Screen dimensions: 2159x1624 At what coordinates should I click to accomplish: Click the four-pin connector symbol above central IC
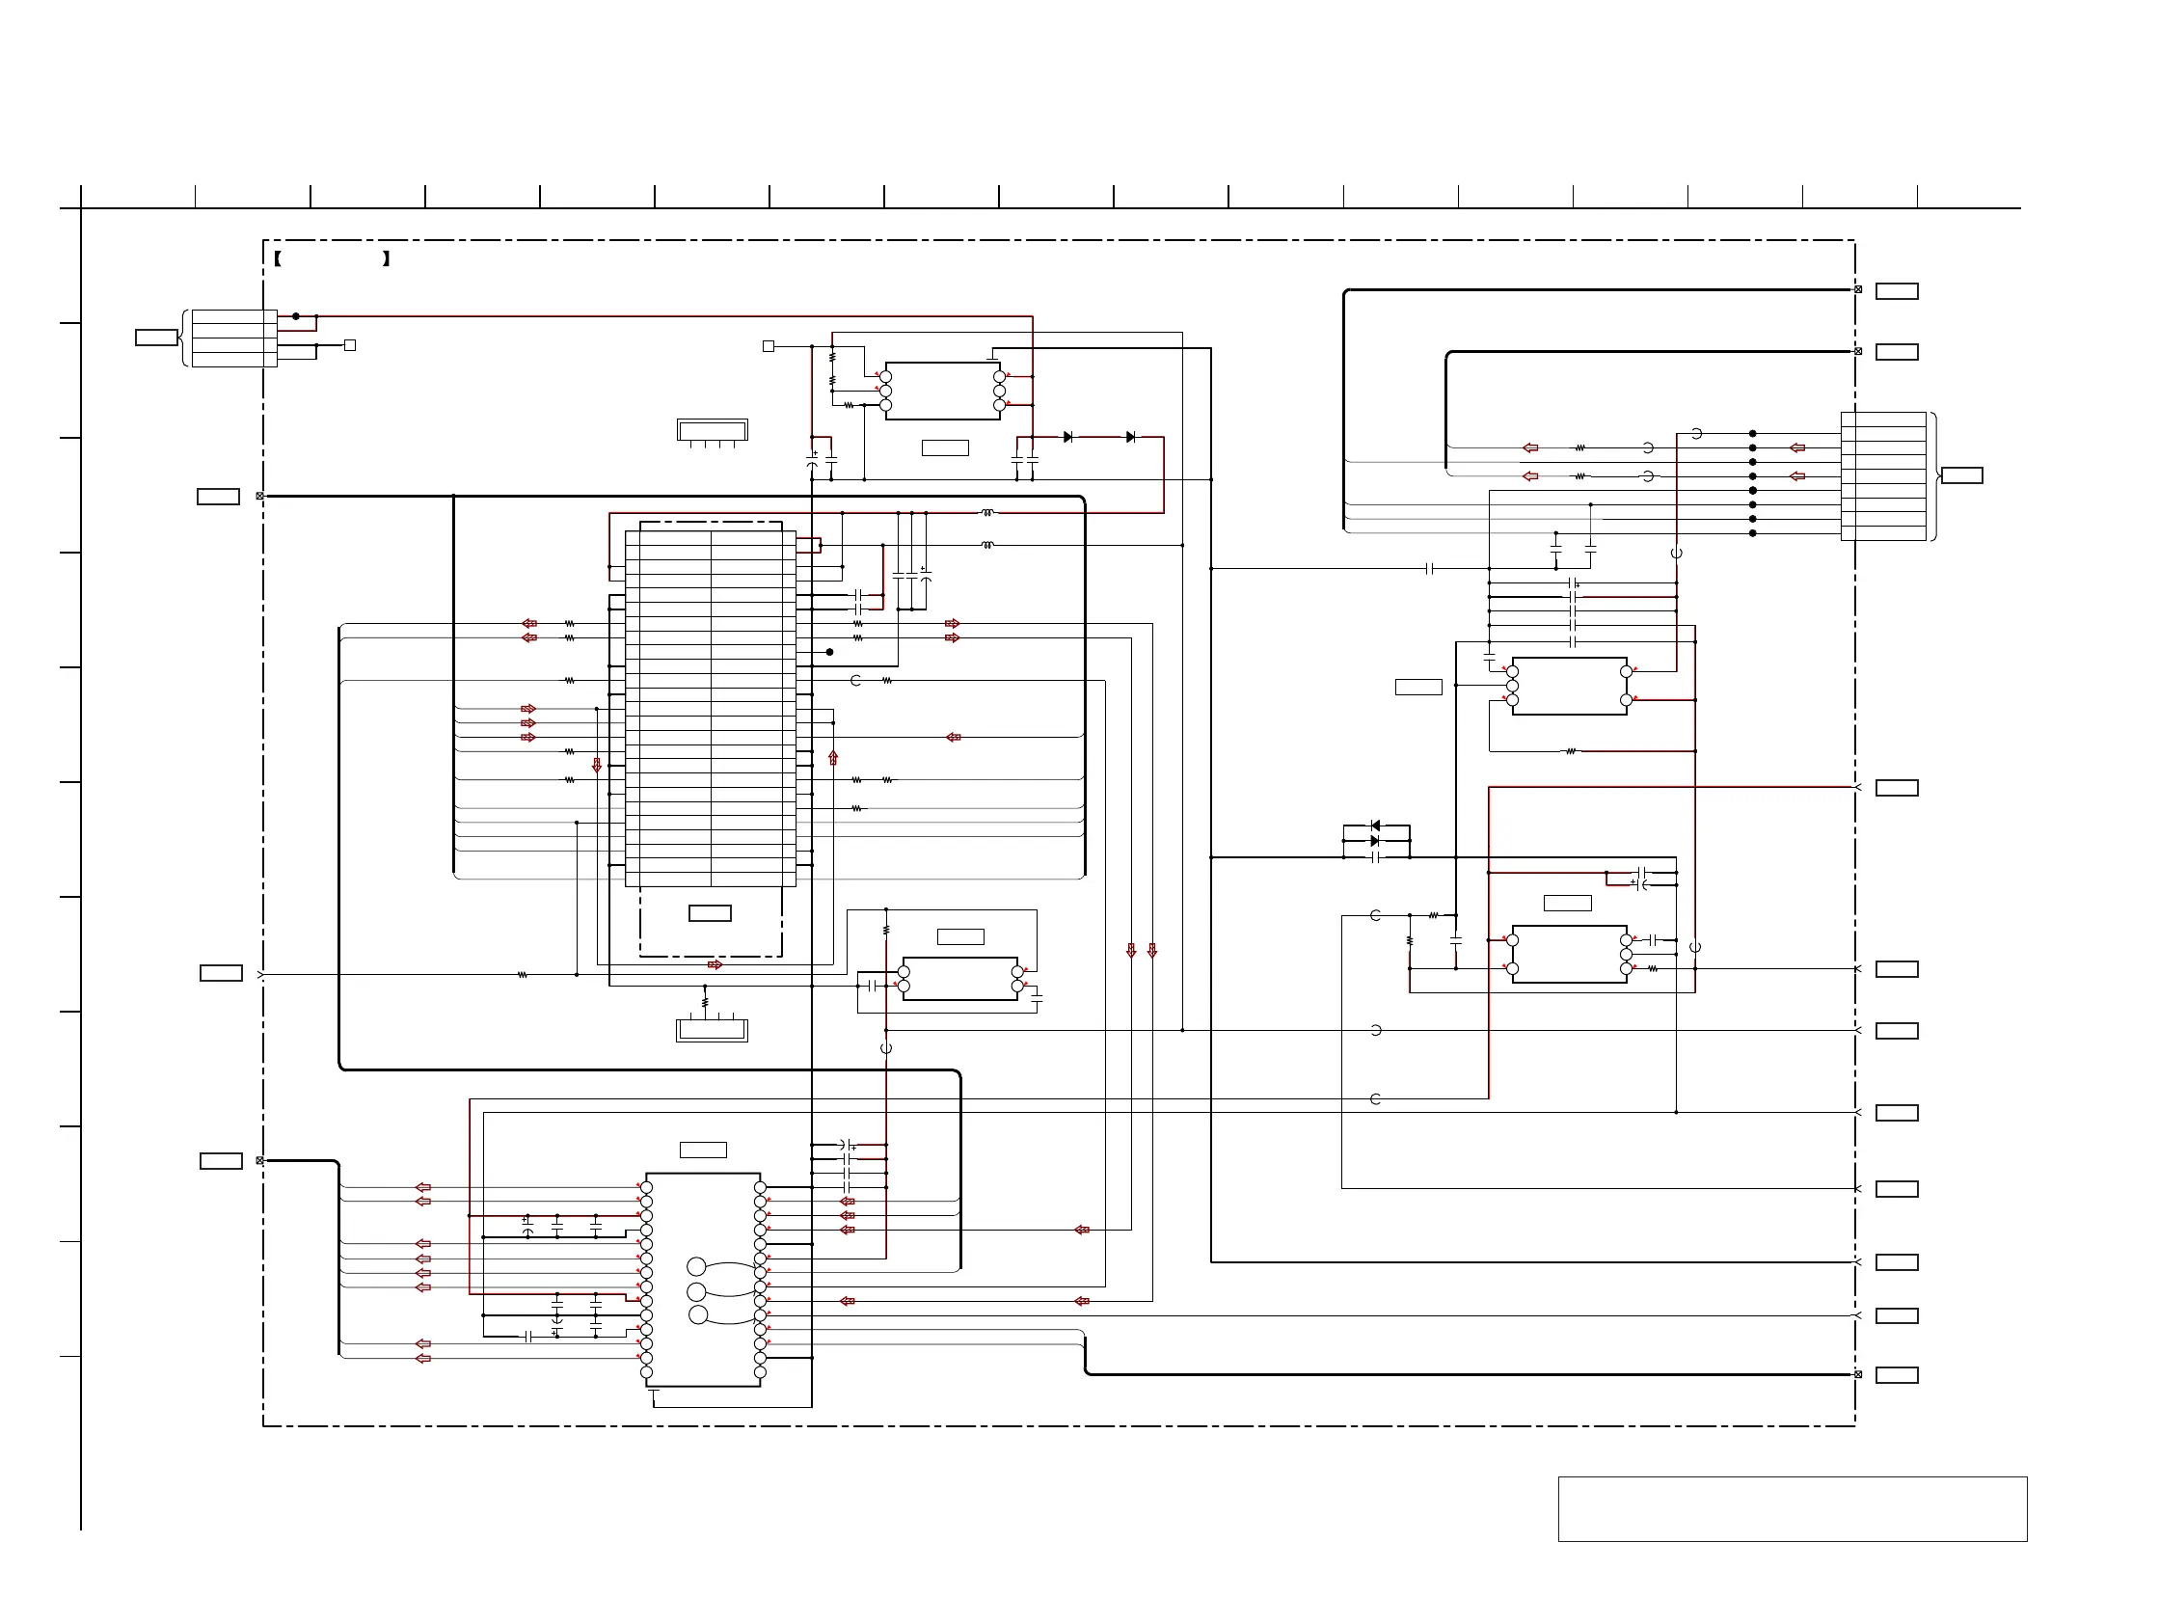(x=713, y=430)
